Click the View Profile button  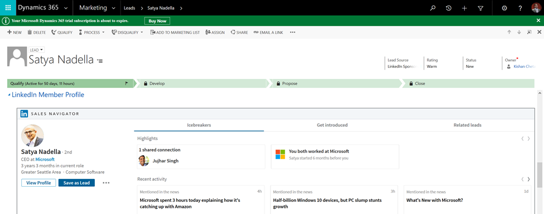coord(38,183)
